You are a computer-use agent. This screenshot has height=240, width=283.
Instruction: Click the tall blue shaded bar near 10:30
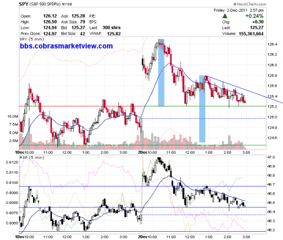pos(161,72)
